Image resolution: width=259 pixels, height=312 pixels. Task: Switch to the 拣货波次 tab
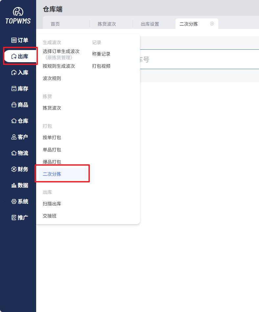click(x=107, y=24)
